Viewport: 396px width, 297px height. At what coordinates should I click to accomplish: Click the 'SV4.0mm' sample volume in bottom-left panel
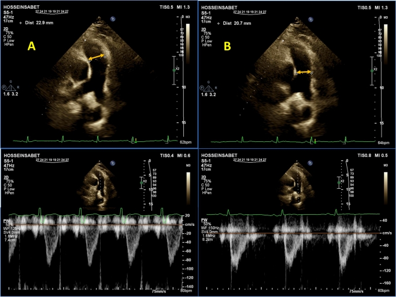12,232
